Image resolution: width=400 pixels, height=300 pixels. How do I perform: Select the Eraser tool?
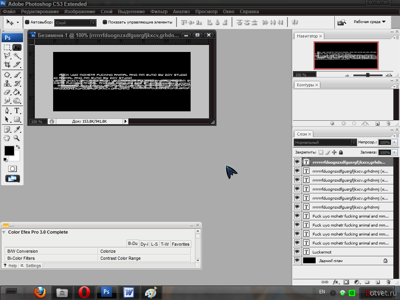point(7,92)
